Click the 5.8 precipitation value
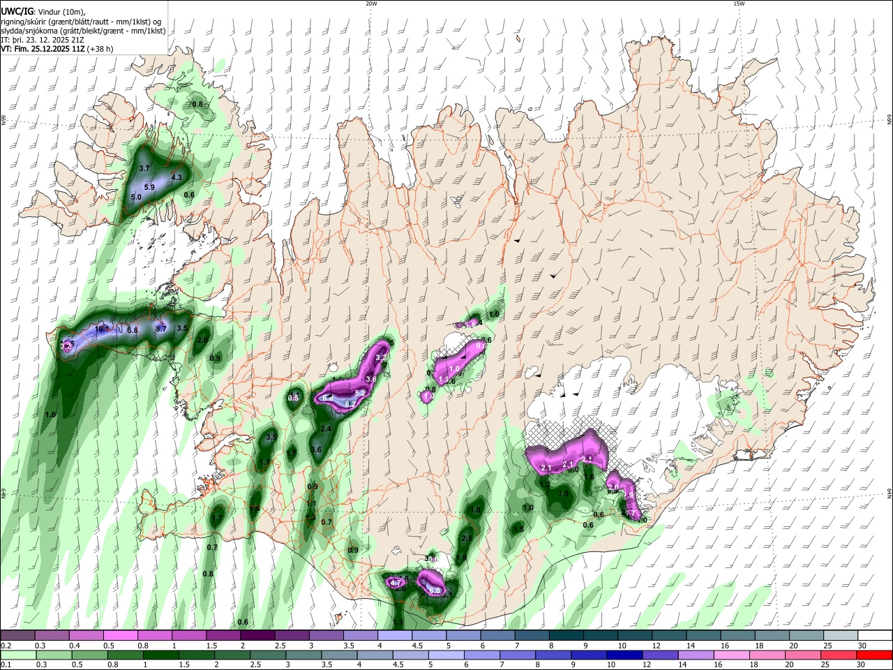The image size is (893, 670). point(133,330)
